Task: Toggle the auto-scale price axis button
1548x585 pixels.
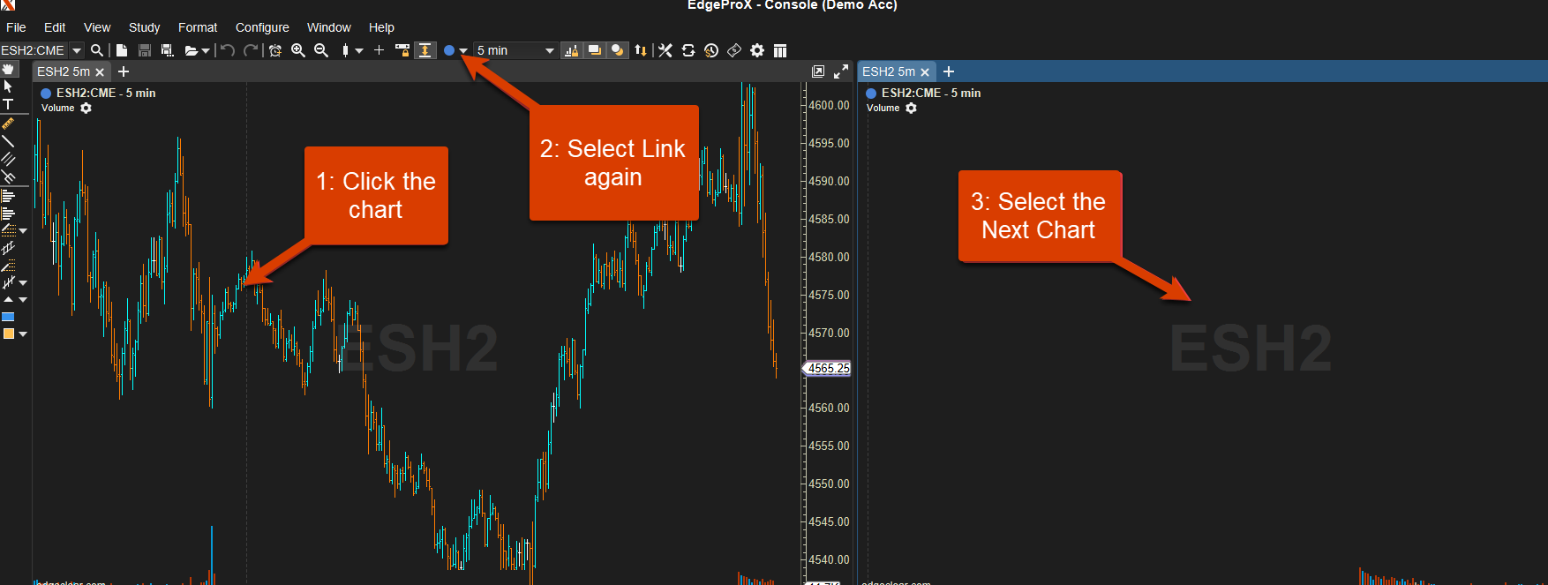Action: (x=425, y=50)
